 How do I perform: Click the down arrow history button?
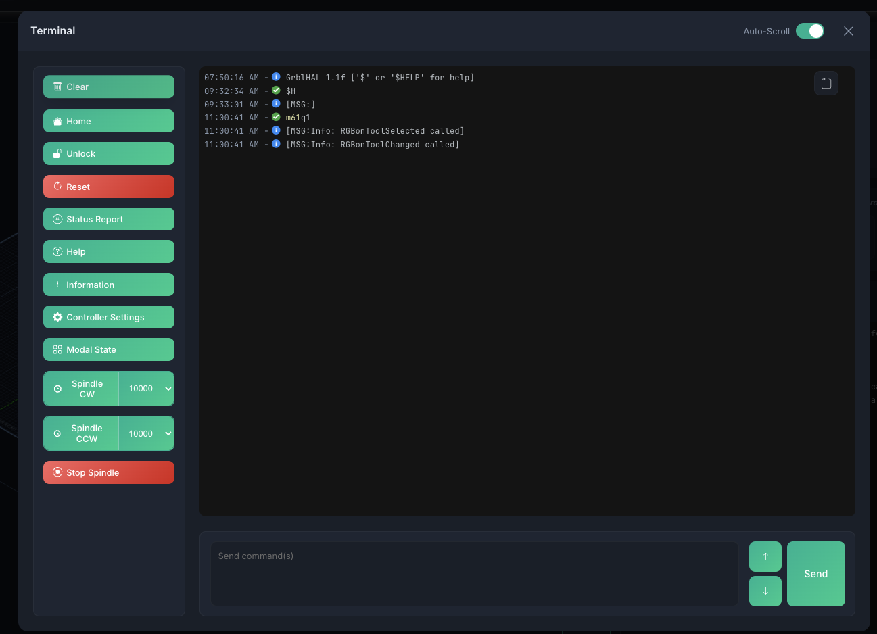click(x=765, y=591)
